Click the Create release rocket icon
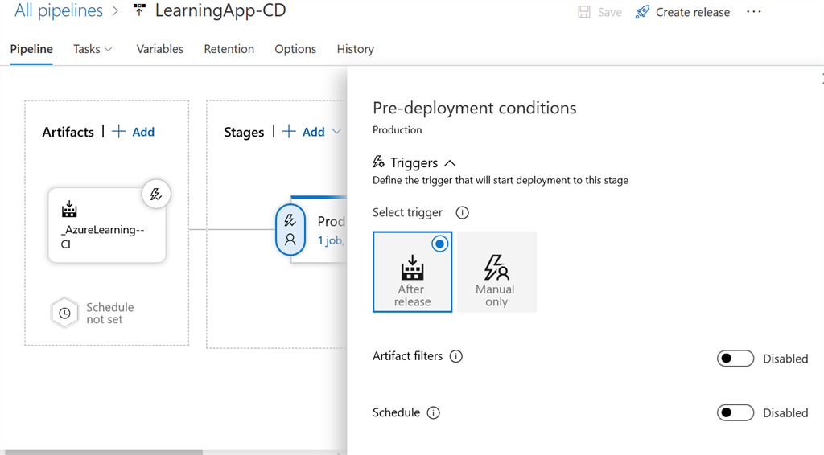The image size is (824, 455). tap(642, 12)
